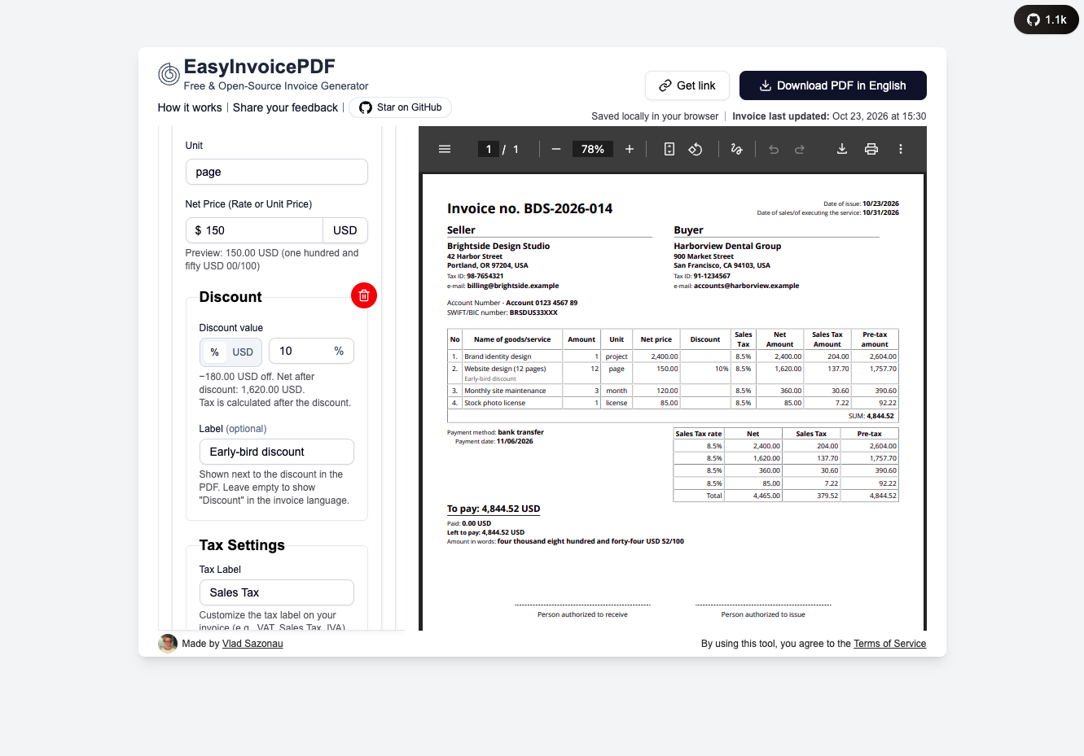Click the invoice number heading in PDF
The height and width of the screenshot is (756, 1084).
pos(529,208)
